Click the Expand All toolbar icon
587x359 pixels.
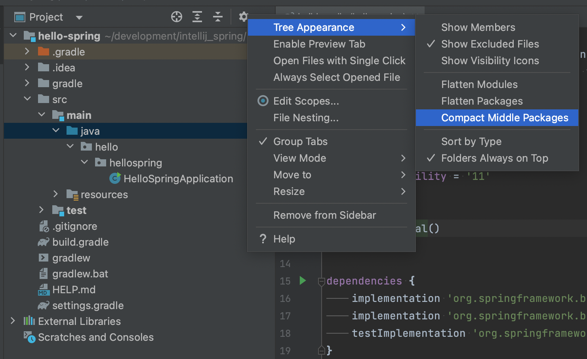pyautogui.click(x=197, y=17)
